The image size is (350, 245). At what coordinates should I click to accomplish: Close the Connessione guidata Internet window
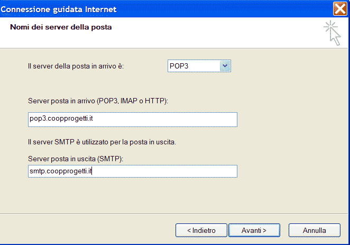[x=340, y=9]
